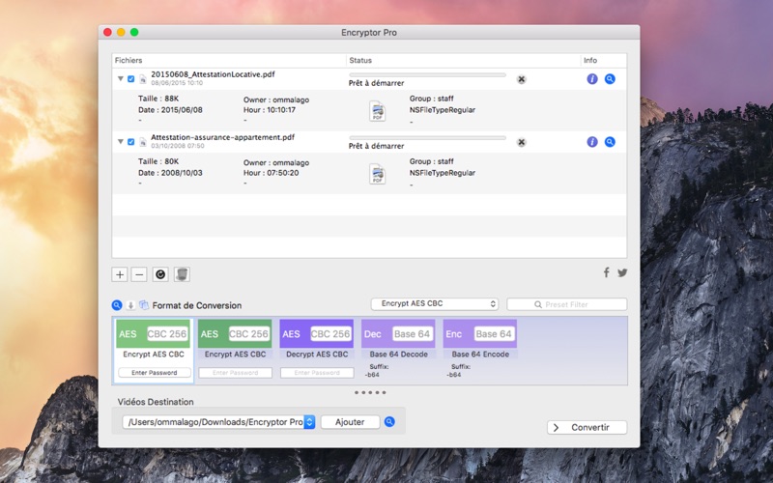Image resolution: width=773 pixels, height=483 pixels.
Task: Click magnifier icon for Attestation-assurance-appartement.pdf row
Action: tap(610, 142)
